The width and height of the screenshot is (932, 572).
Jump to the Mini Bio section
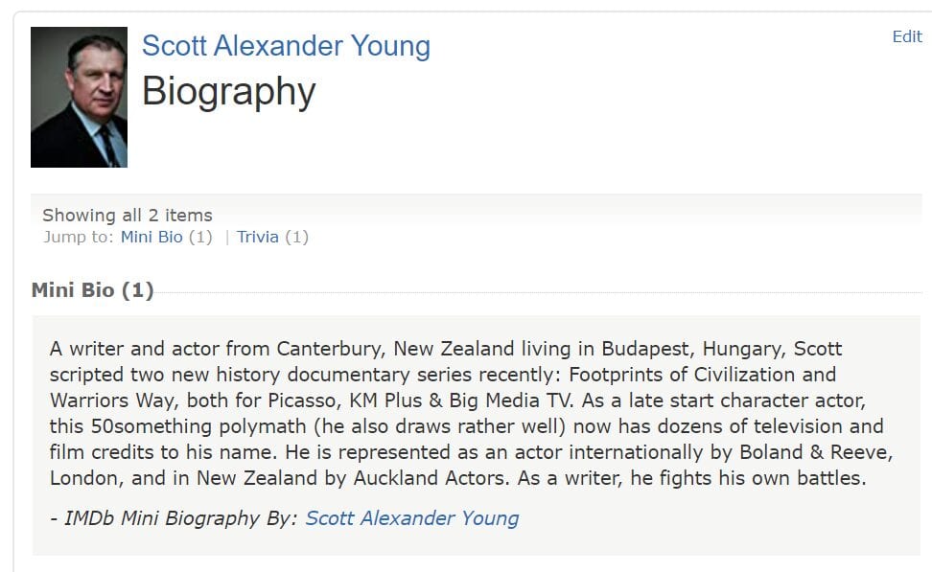click(x=151, y=237)
